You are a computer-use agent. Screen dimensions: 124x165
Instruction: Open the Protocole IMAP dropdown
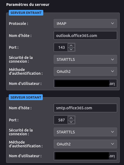(x=85, y=24)
